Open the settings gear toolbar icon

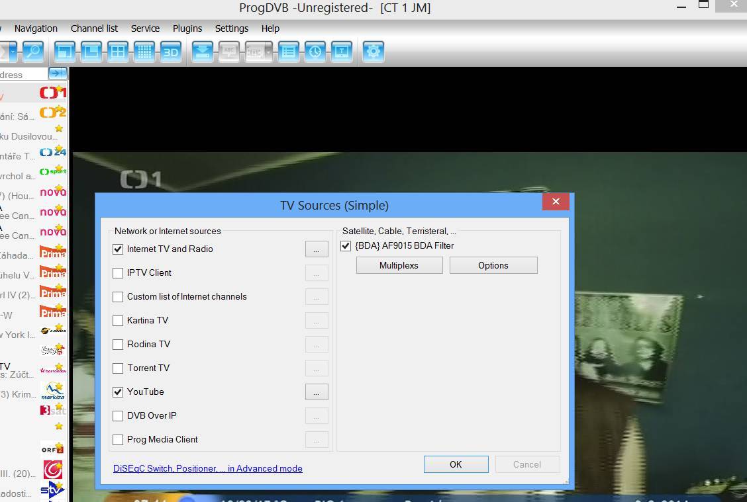(373, 52)
